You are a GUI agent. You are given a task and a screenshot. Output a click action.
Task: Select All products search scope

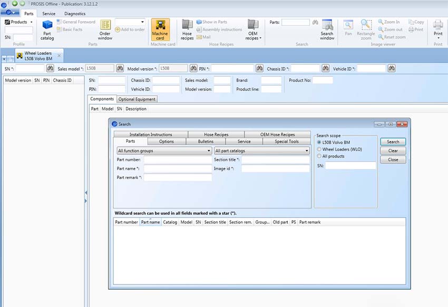[x=319, y=156]
